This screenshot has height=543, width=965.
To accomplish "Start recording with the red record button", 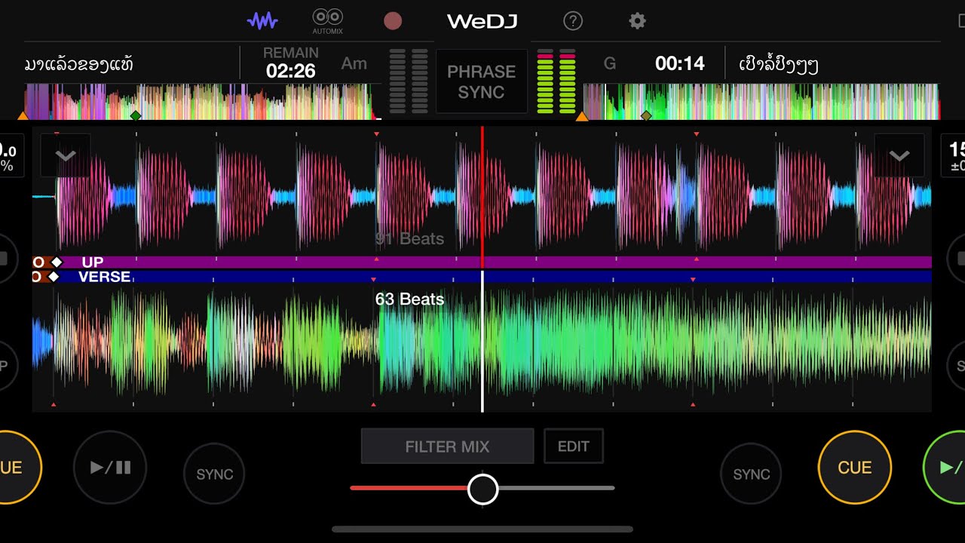I will click(x=393, y=20).
